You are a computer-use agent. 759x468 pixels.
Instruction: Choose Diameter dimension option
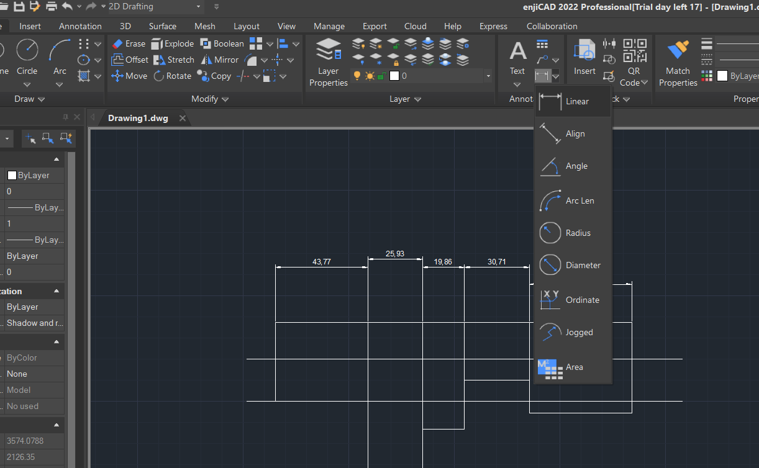tap(573, 265)
